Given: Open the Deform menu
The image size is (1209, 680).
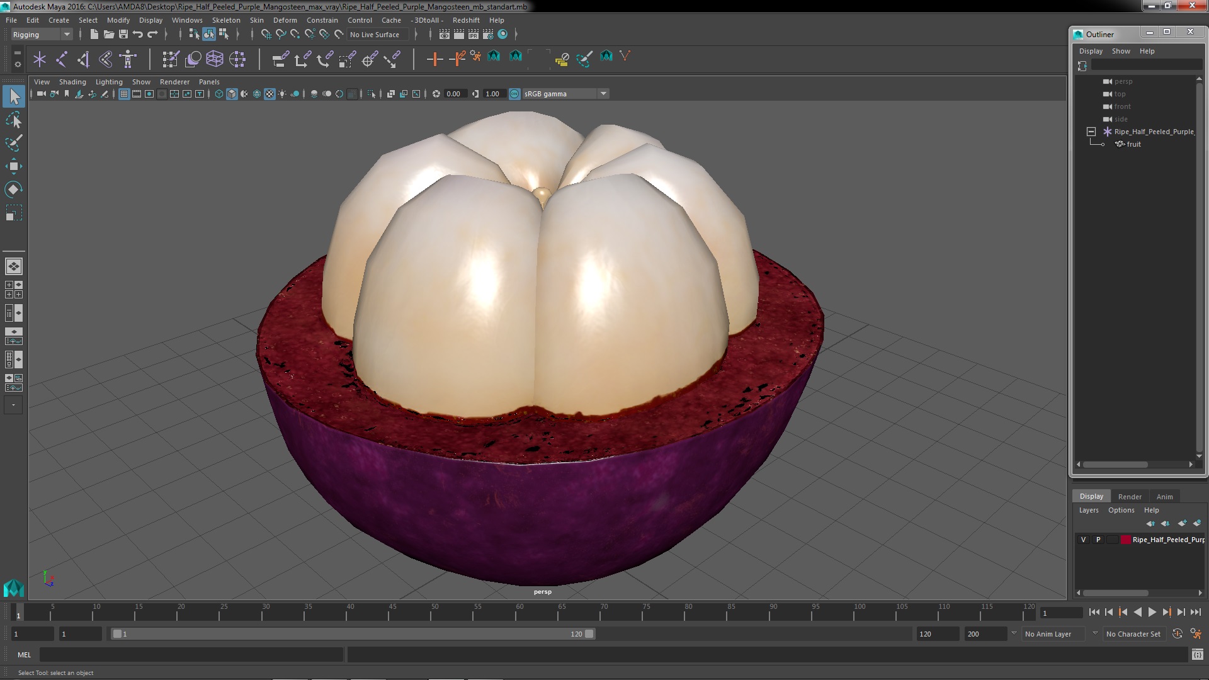Looking at the screenshot, I should [285, 20].
